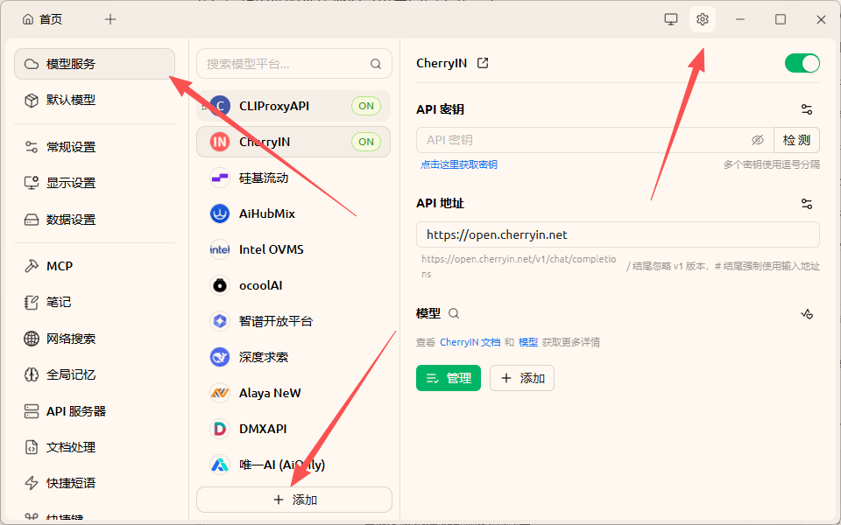Click the search icon next to 模型 heading

point(454,313)
